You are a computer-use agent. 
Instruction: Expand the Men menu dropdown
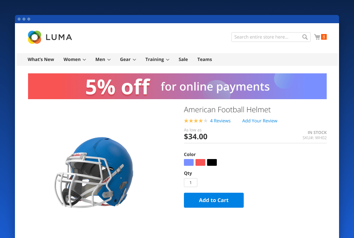pyautogui.click(x=103, y=59)
